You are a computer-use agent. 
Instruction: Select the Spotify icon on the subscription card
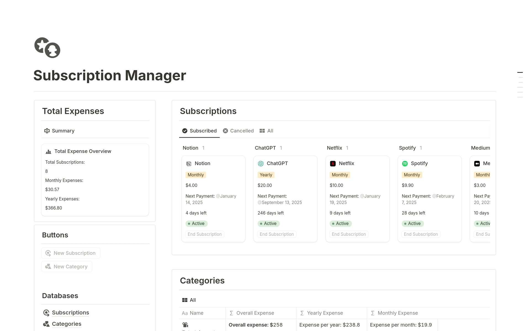click(405, 163)
